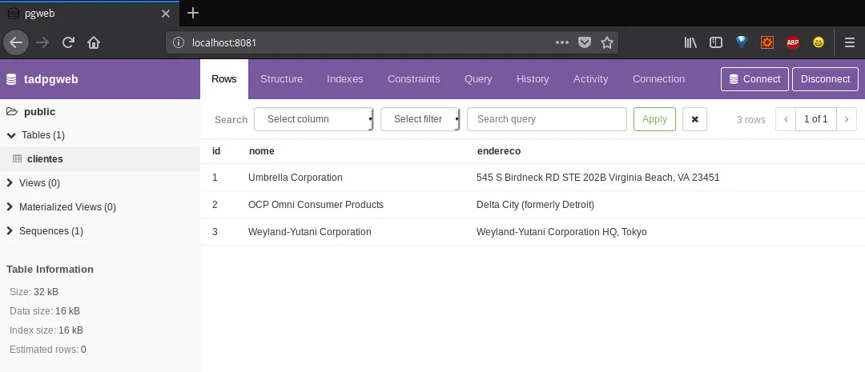The width and height of the screenshot is (865, 372).
Task: Click the clientes table grid icon
Action: point(17,158)
